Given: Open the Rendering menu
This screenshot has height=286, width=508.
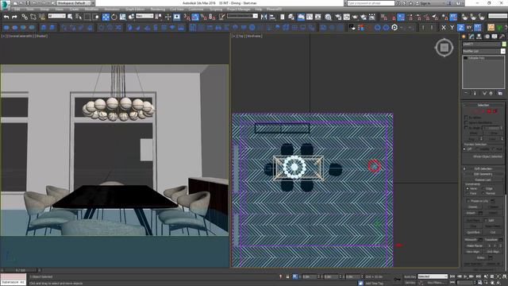Looking at the screenshot, I should click(x=158, y=10).
